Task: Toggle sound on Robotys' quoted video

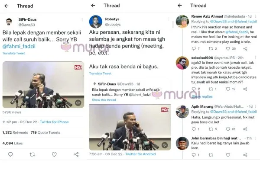Action: tap(165, 145)
